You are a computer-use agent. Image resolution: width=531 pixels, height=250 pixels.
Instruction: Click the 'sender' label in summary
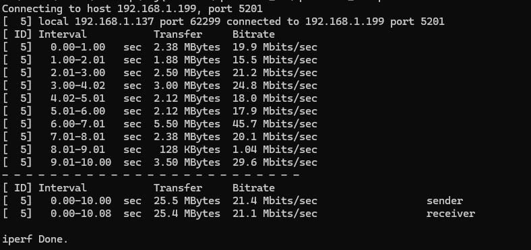coord(444,201)
